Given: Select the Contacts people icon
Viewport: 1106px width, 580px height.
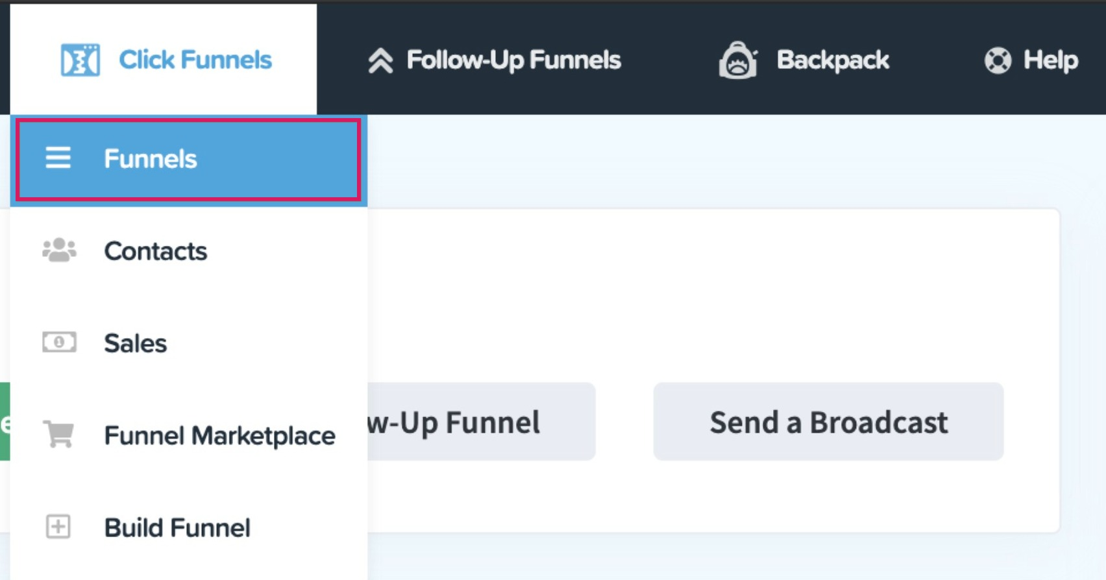Looking at the screenshot, I should [x=59, y=251].
